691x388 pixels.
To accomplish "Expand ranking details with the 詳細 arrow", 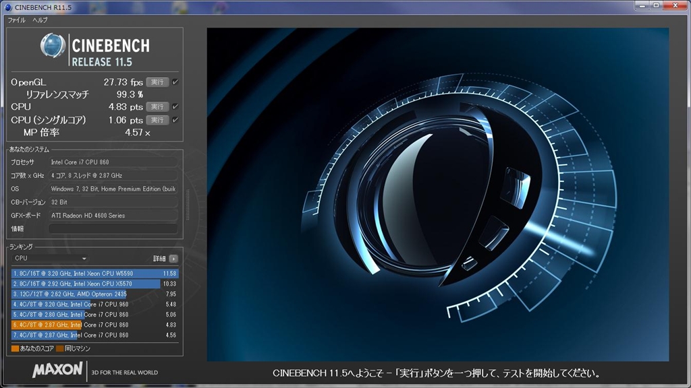I will 174,259.
